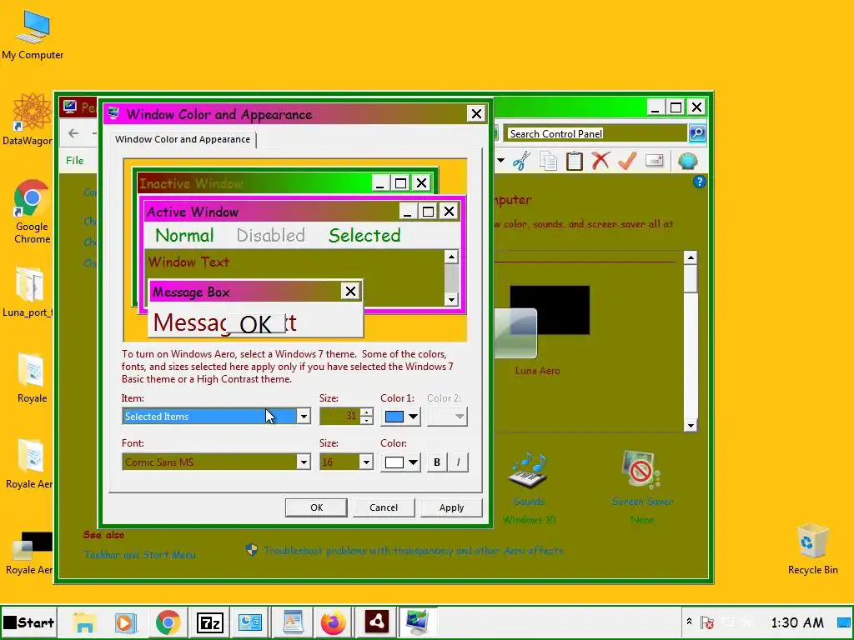The image size is (854, 640).
Task: Click the OK button in the dialog
Action: tap(316, 507)
